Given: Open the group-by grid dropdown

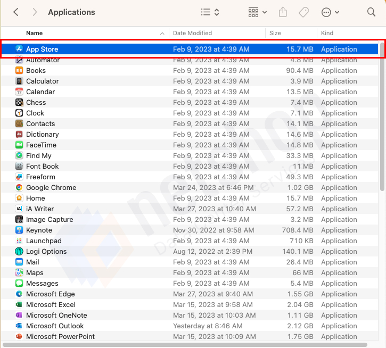Looking at the screenshot, I should click(258, 12).
